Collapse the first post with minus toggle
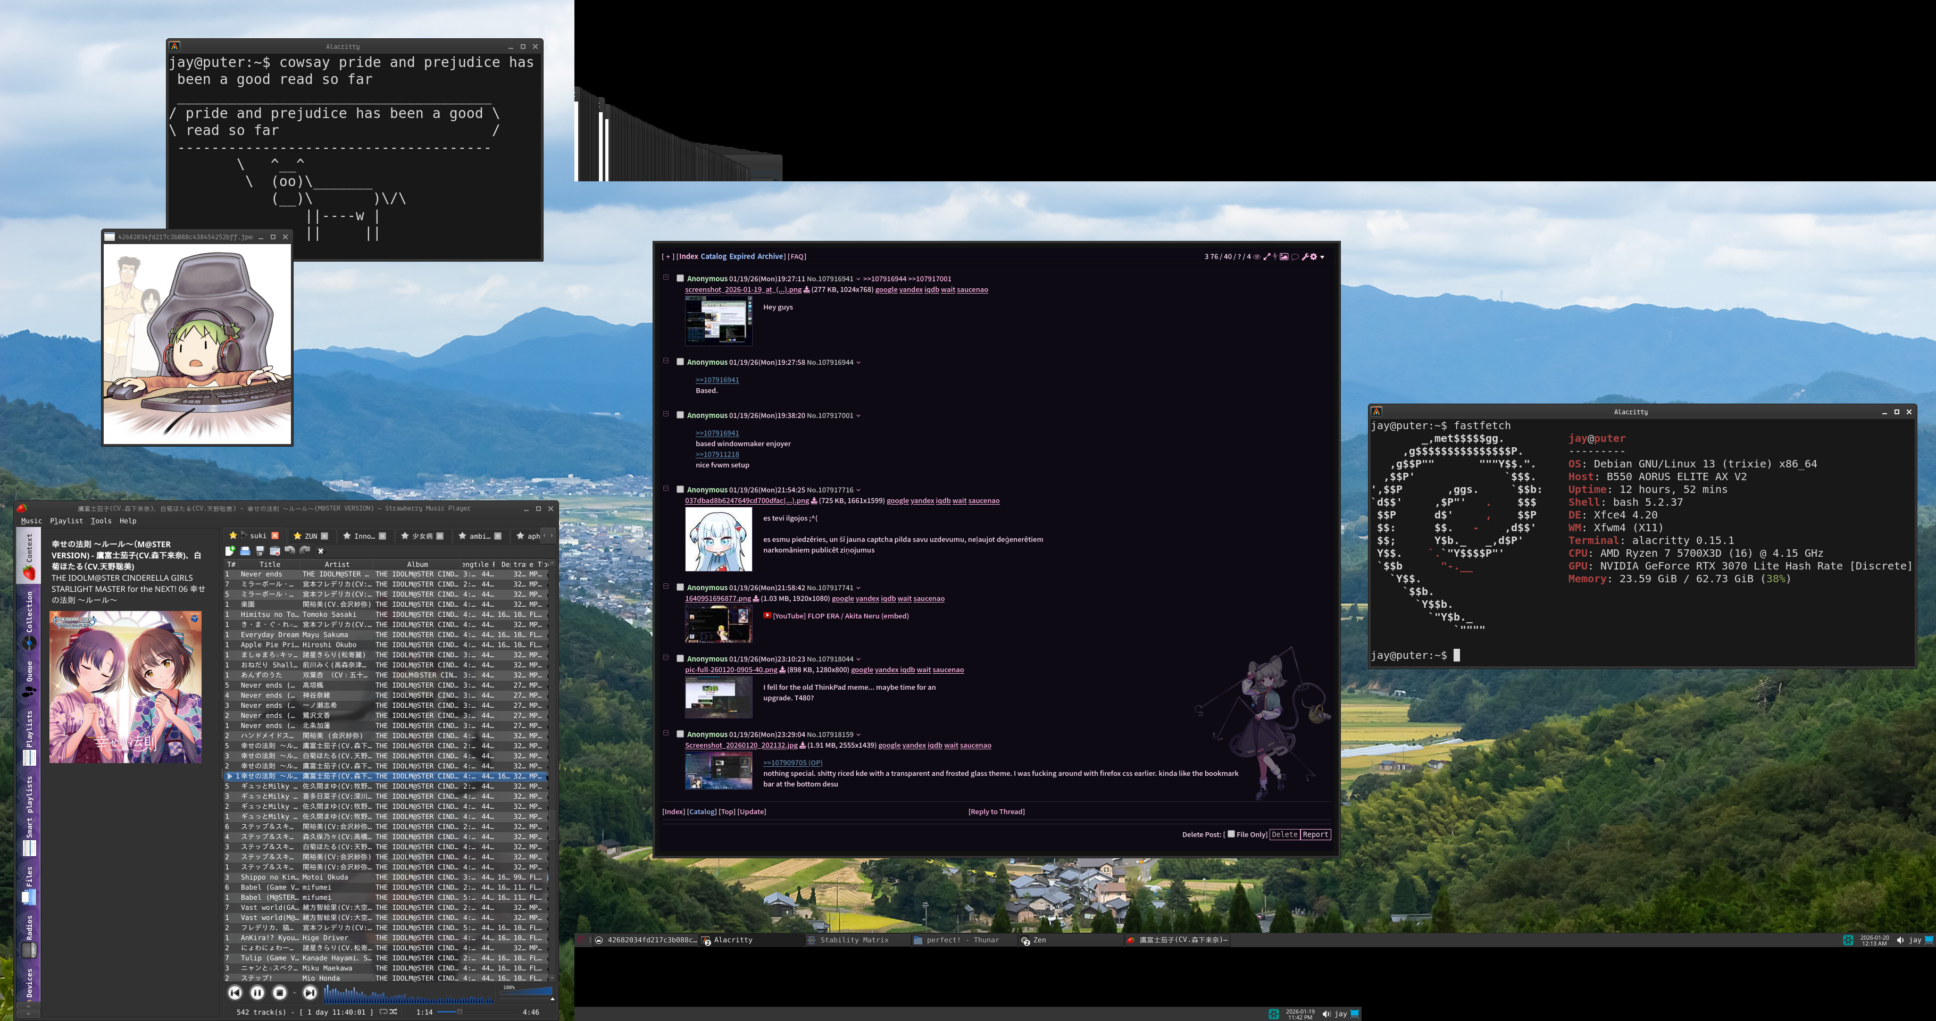This screenshot has height=1021, width=1936. point(666,277)
